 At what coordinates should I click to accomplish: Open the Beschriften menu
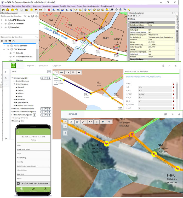(27, 6)
